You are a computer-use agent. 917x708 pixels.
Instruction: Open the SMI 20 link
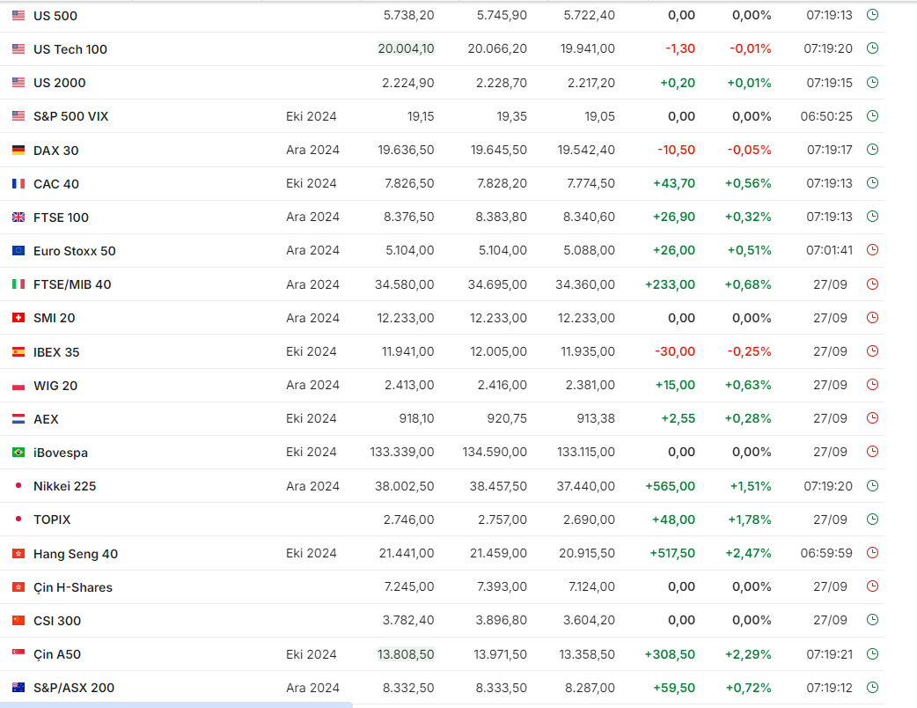tap(54, 318)
